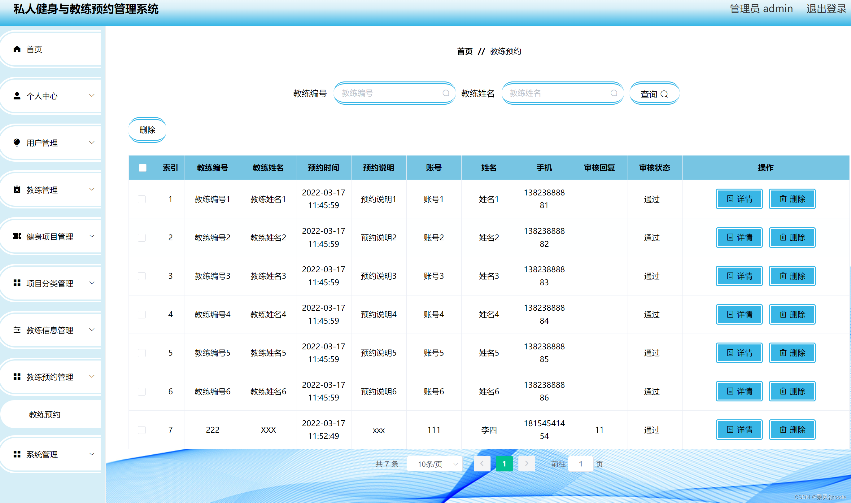Click the lightbulb icon beside 用户管理
Viewport: 851px width, 503px height.
pos(17,143)
